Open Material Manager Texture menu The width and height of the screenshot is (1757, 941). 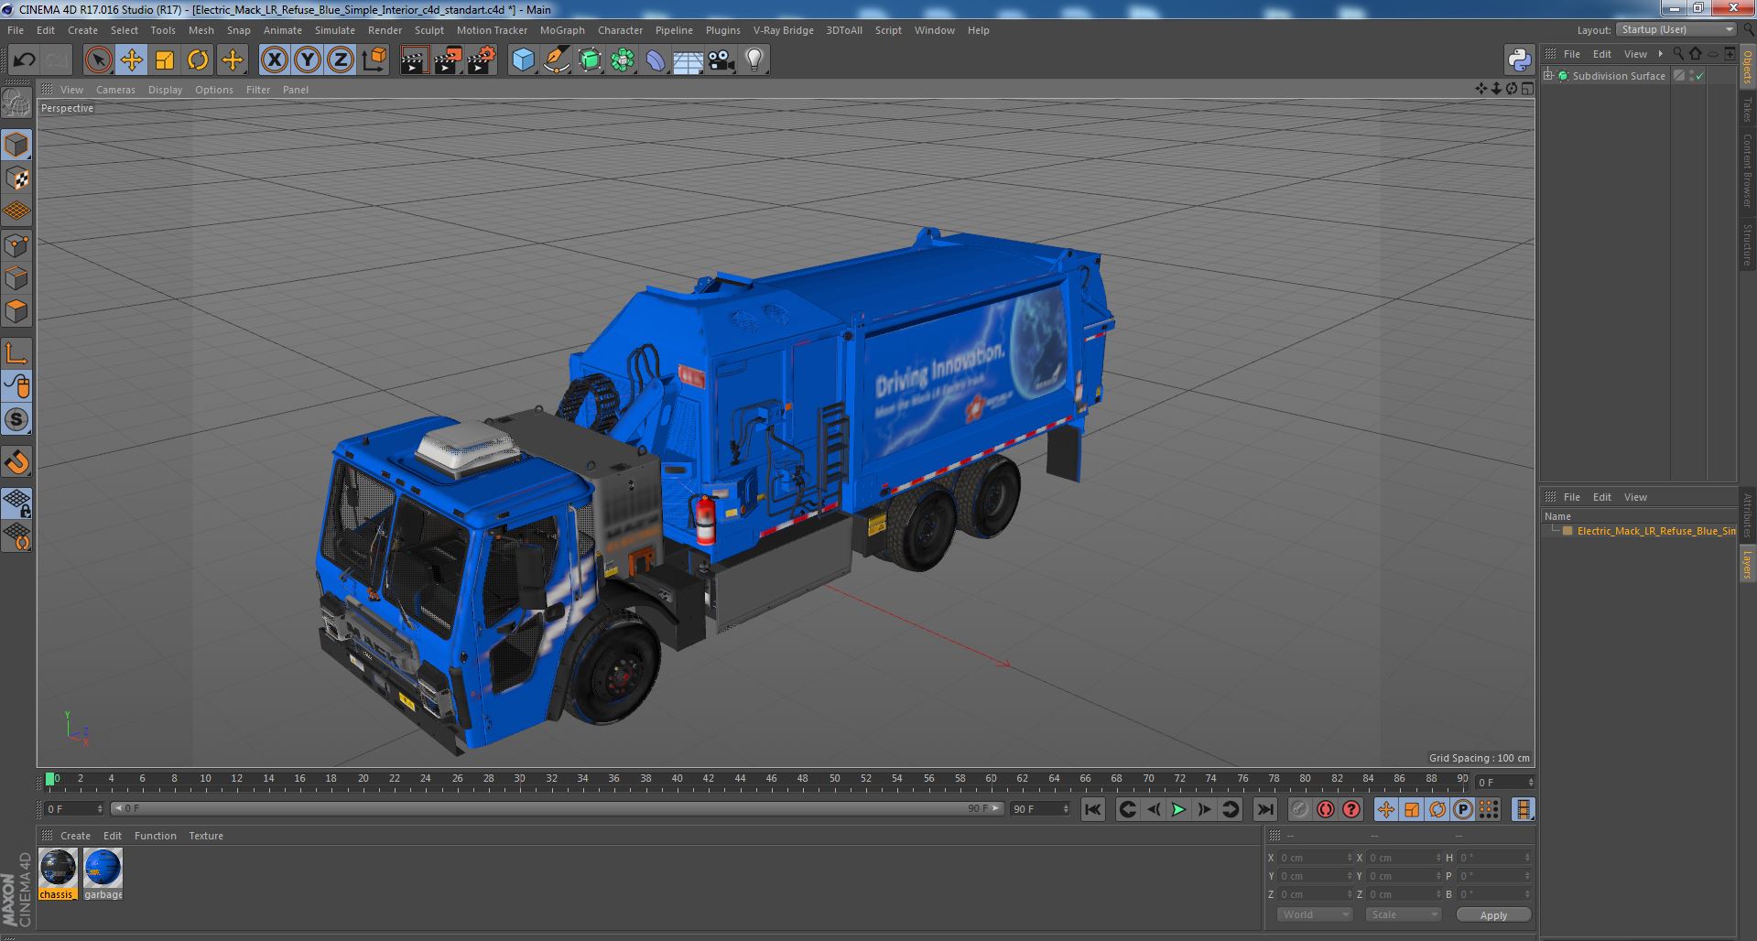click(x=206, y=836)
